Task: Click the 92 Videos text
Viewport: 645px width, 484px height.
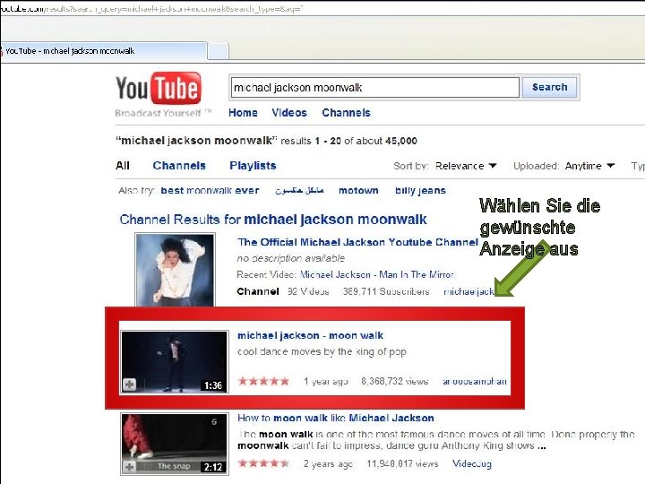Action: click(x=308, y=291)
